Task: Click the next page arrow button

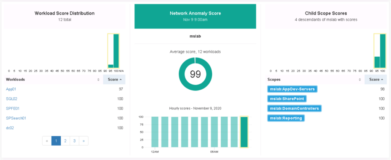Action: 84,141
